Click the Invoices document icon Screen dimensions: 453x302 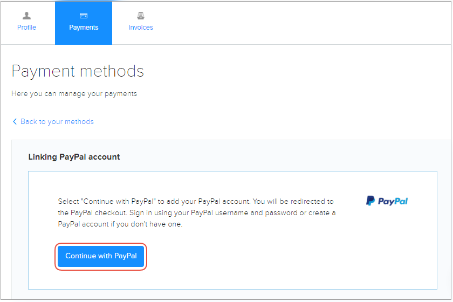141,16
